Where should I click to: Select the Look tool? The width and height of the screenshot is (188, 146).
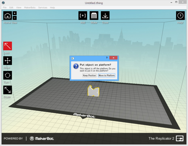tap(8, 46)
